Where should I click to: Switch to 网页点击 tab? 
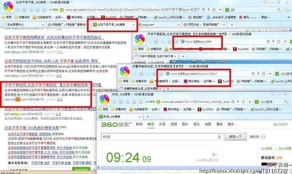203,24
